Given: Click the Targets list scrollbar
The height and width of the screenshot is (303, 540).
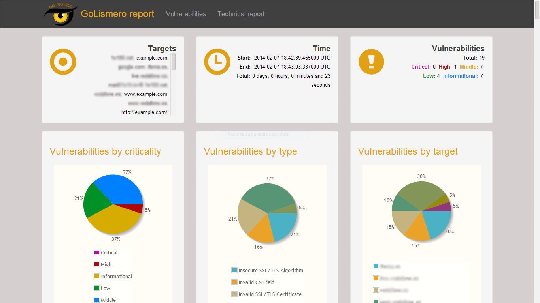Looking at the screenshot, I should (174, 62).
